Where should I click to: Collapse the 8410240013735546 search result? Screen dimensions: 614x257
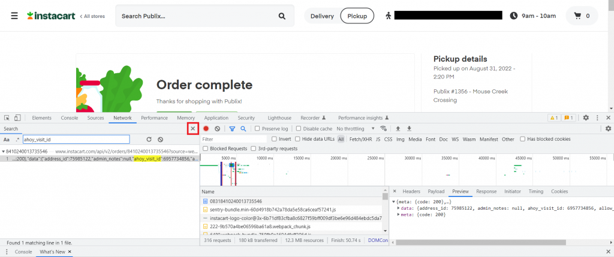[x=3, y=151]
